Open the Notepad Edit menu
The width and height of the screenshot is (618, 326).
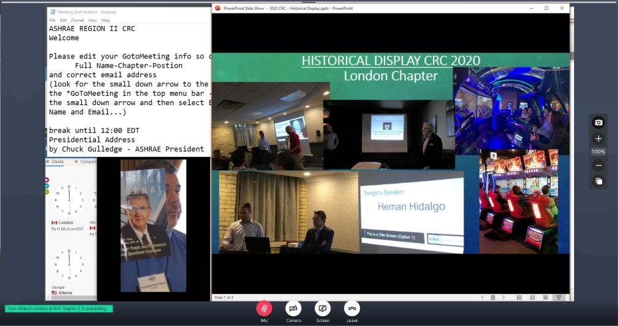pyautogui.click(x=63, y=20)
